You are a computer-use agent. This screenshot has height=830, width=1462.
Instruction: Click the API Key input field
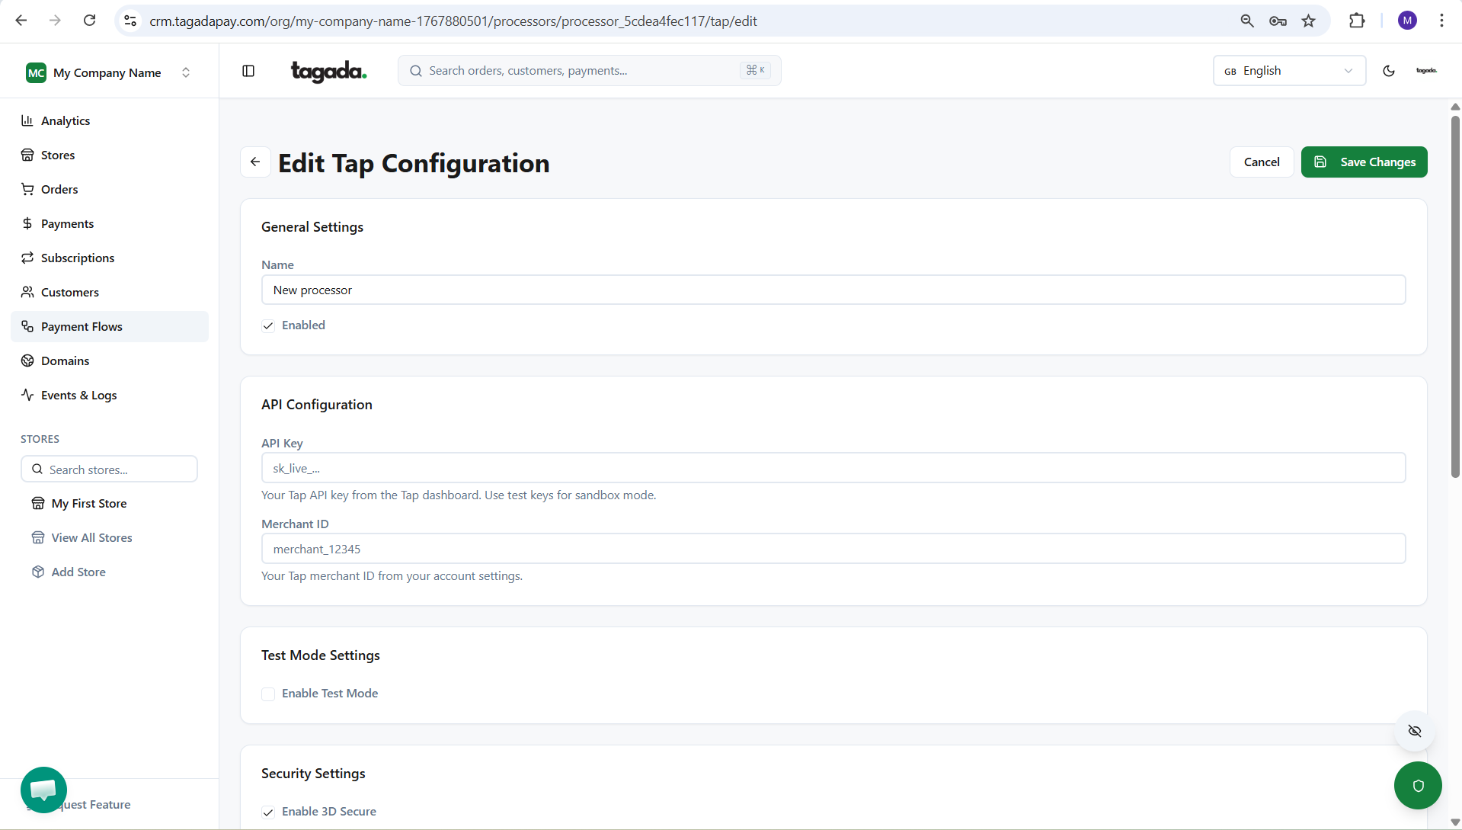click(833, 468)
